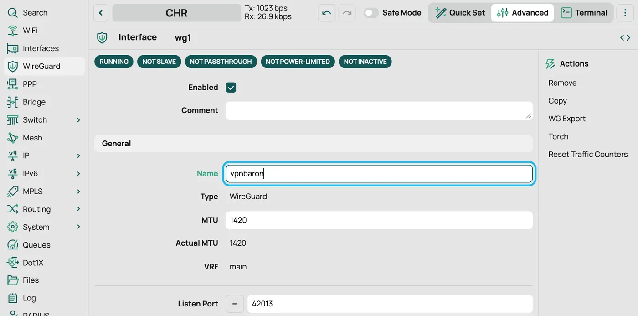Screen dimensions: 638x316
Task: Click the System gear icon in sidebar
Action: (x=13, y=227)
